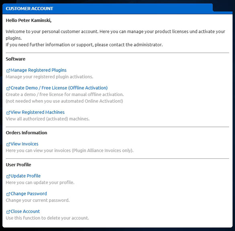Click external-link icon beside Change Password

tap(8, 194)
